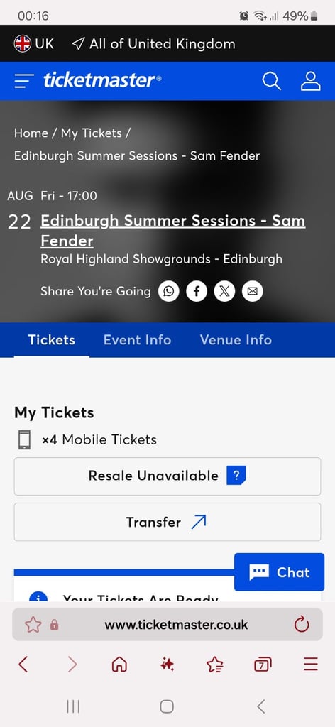335x727 pixels.
Task: Go to browser home page
Action: [119, 665]
